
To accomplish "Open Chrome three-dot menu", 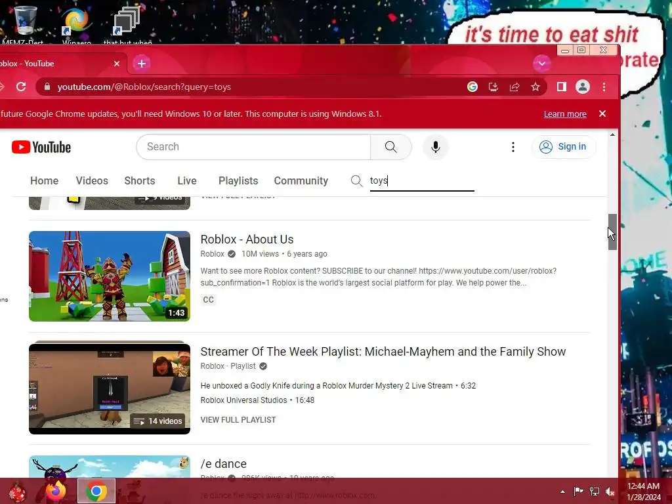I will 604,87.
